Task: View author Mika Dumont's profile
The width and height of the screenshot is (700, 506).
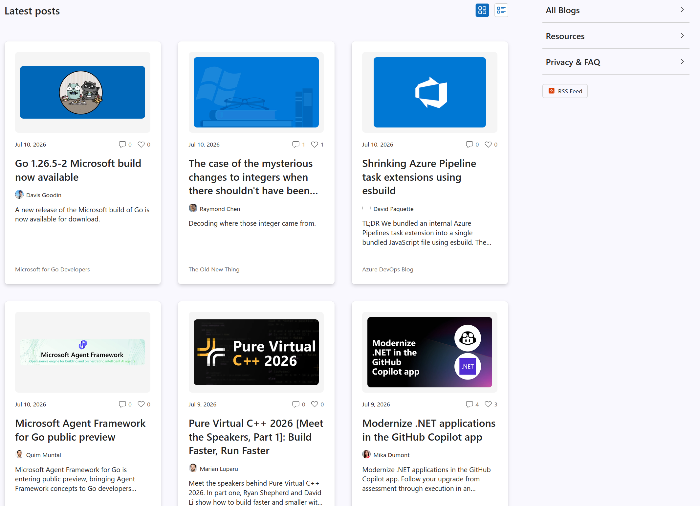Action: 391,455
